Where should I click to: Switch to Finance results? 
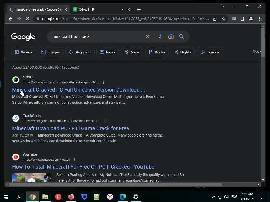[x=210, y=52]
